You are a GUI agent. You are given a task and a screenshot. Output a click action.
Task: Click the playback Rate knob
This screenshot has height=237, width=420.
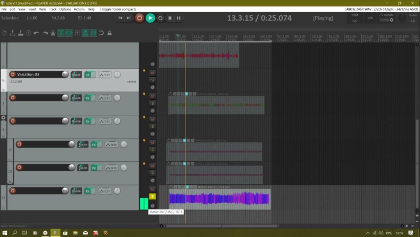[x=402, y=18]
